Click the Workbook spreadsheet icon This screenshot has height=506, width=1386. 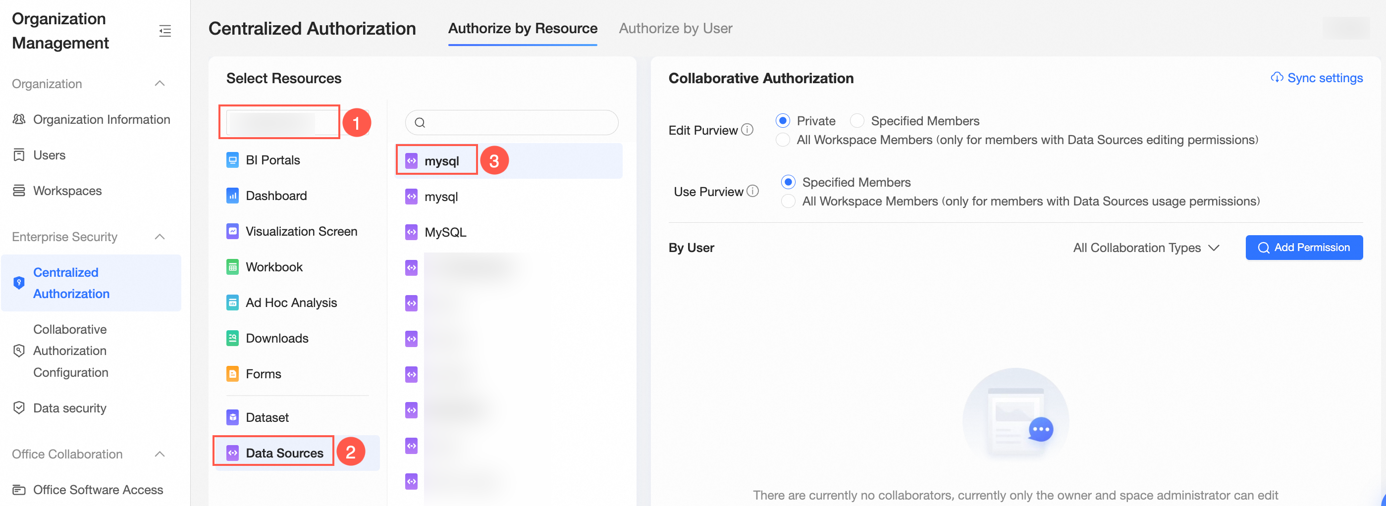pyautogui.click(x=232, y=267)
